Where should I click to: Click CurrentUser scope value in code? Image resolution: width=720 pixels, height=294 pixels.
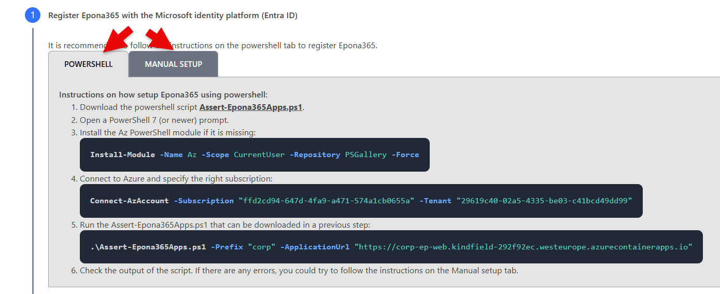click(x=259, y=155)
